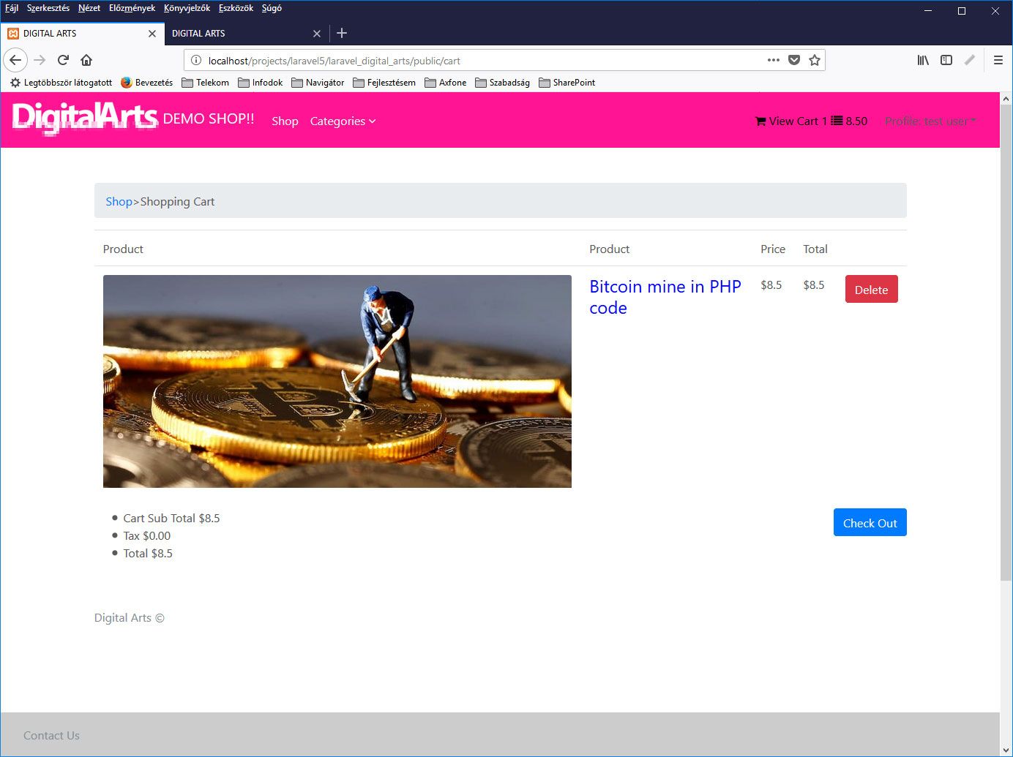Click the Price column header
This screenshot has width=1013, height=757.
click(x=773, y=249)
